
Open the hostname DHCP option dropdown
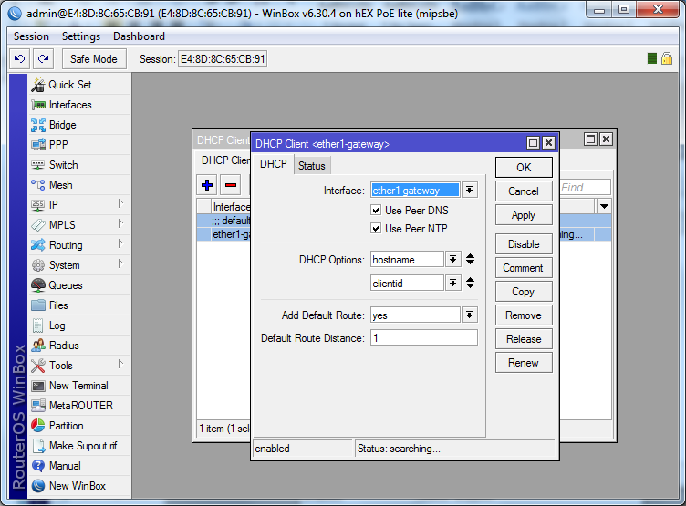pyautogui.click(x=452, y=259)
